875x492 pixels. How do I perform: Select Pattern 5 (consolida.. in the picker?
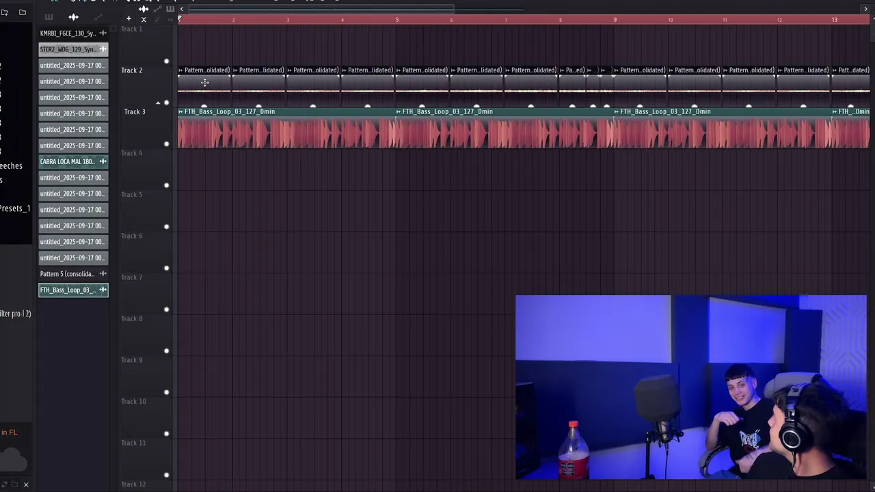click(x=73, y=274)
